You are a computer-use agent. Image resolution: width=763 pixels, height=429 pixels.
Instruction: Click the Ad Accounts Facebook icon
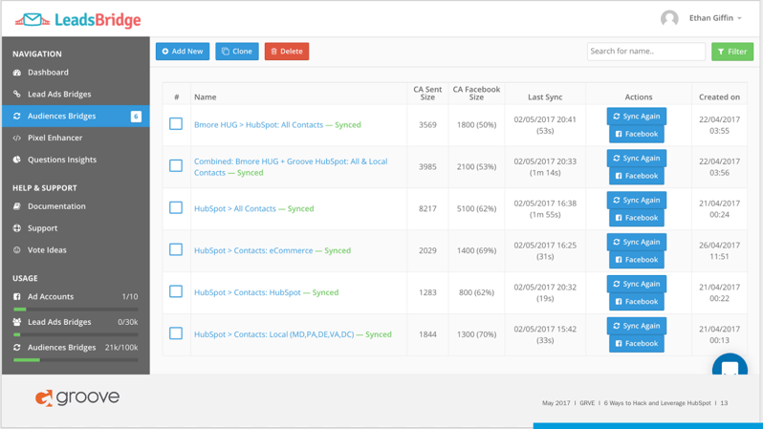tap(17, 297)
